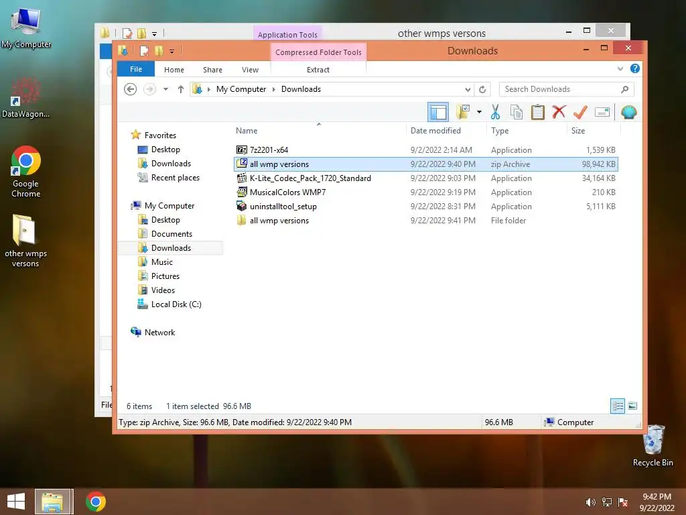Expand the breadcrumb arrow after My Computer
The image size is (686, 515).
pyautogui.click(x=274, y=89)
